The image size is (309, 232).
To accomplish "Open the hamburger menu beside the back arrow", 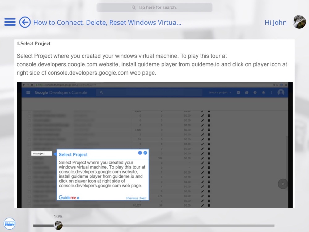I will (10, 22).
